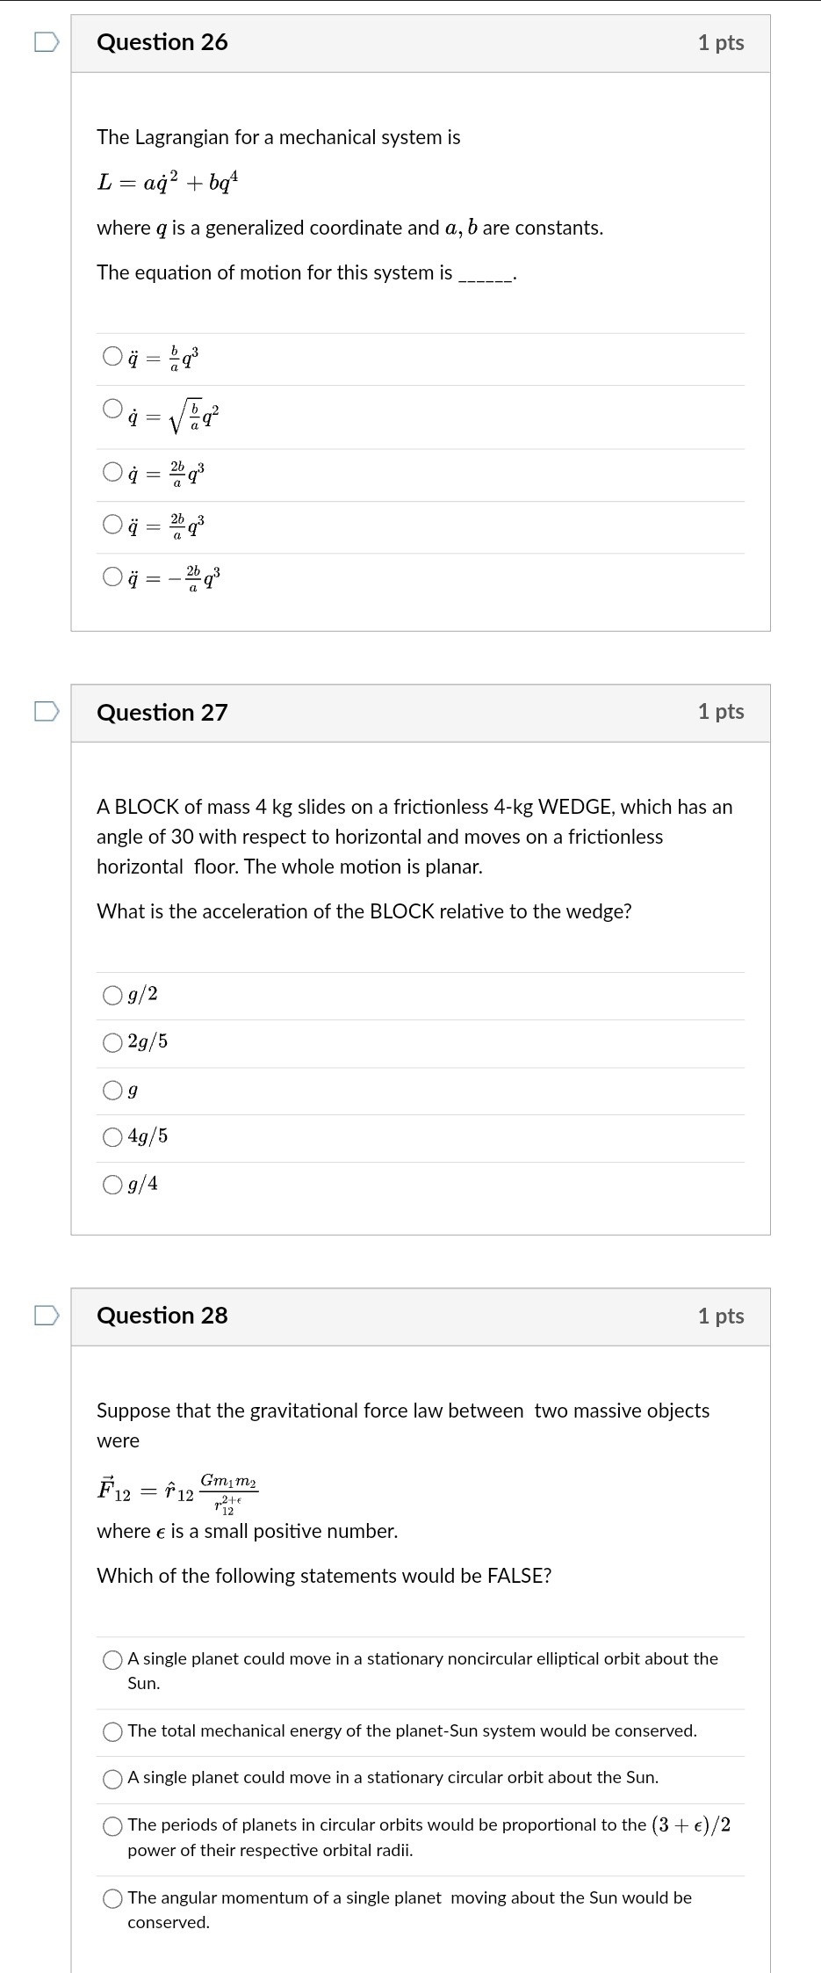This screenshot has height=1973, width=821.
Task: Select the first answer for Question 26
Action: pyautogui.click(x=112, y=356)
